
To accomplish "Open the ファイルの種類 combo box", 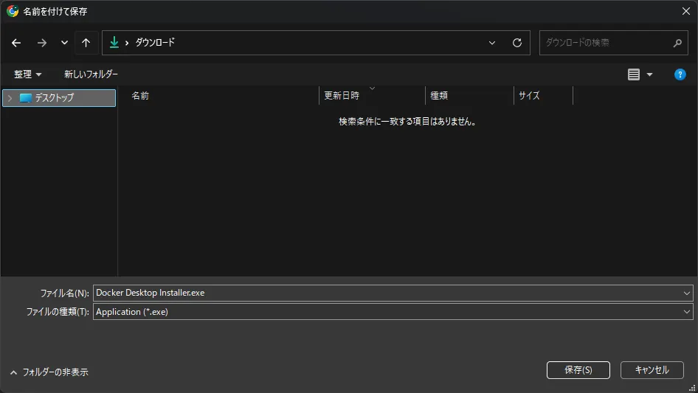I will click(x=393, y=312).
